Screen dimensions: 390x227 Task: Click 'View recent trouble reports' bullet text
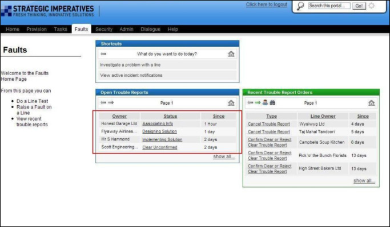click(32, 121)
